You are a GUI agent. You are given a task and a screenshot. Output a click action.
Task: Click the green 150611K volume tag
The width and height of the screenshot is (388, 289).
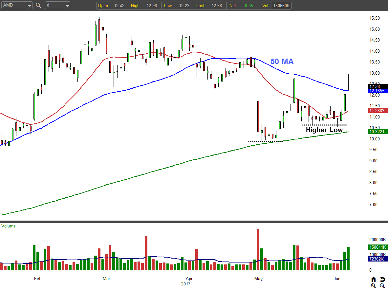[x=377, y=247]
